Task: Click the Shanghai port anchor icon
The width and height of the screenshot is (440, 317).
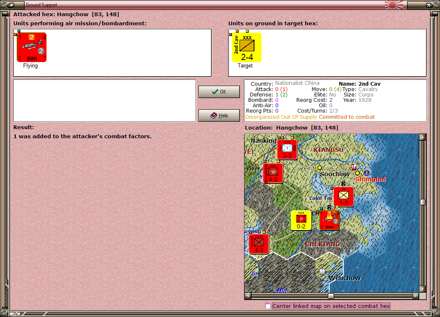Action: coord(367,173)
